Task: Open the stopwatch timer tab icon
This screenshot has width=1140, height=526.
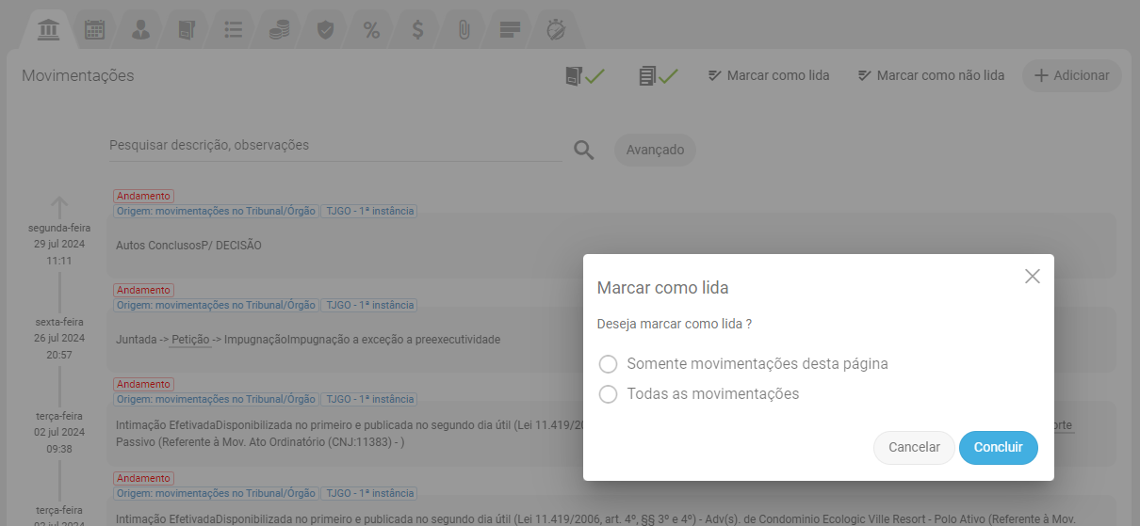Action: (556, 30)
